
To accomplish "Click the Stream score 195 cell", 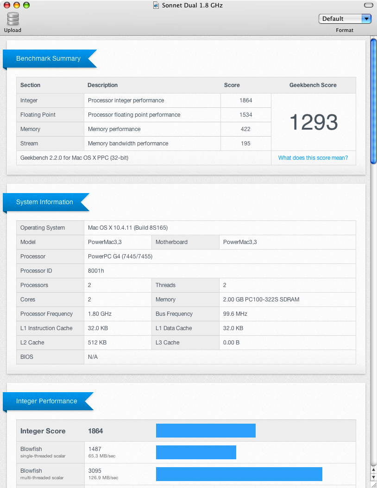I will [245, 144].
